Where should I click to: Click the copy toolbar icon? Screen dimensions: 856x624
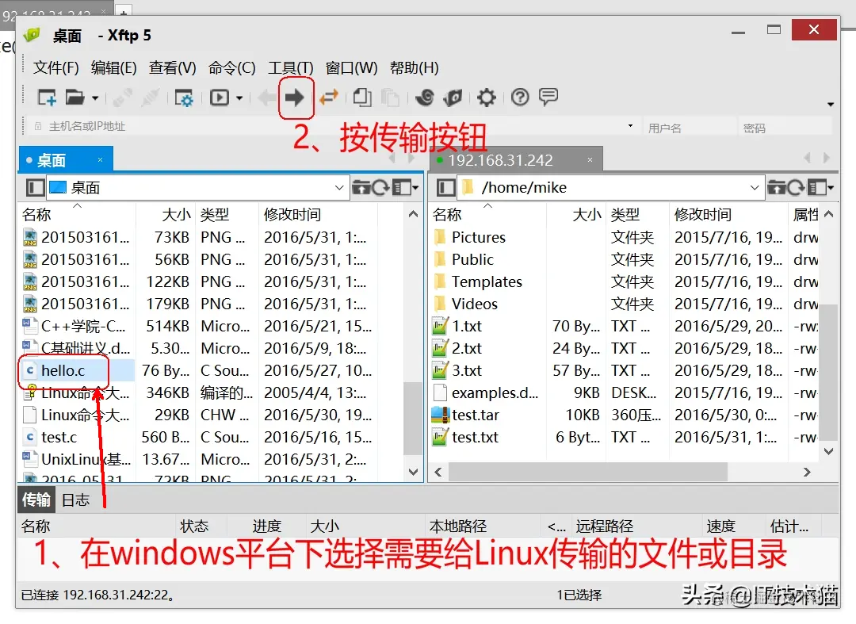click(362, 98)
